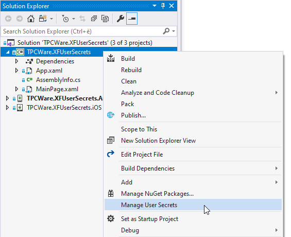291x237 pixels.
Task: Collapse all tree items in Solution Explorer
Action: (x=94, y=19)
